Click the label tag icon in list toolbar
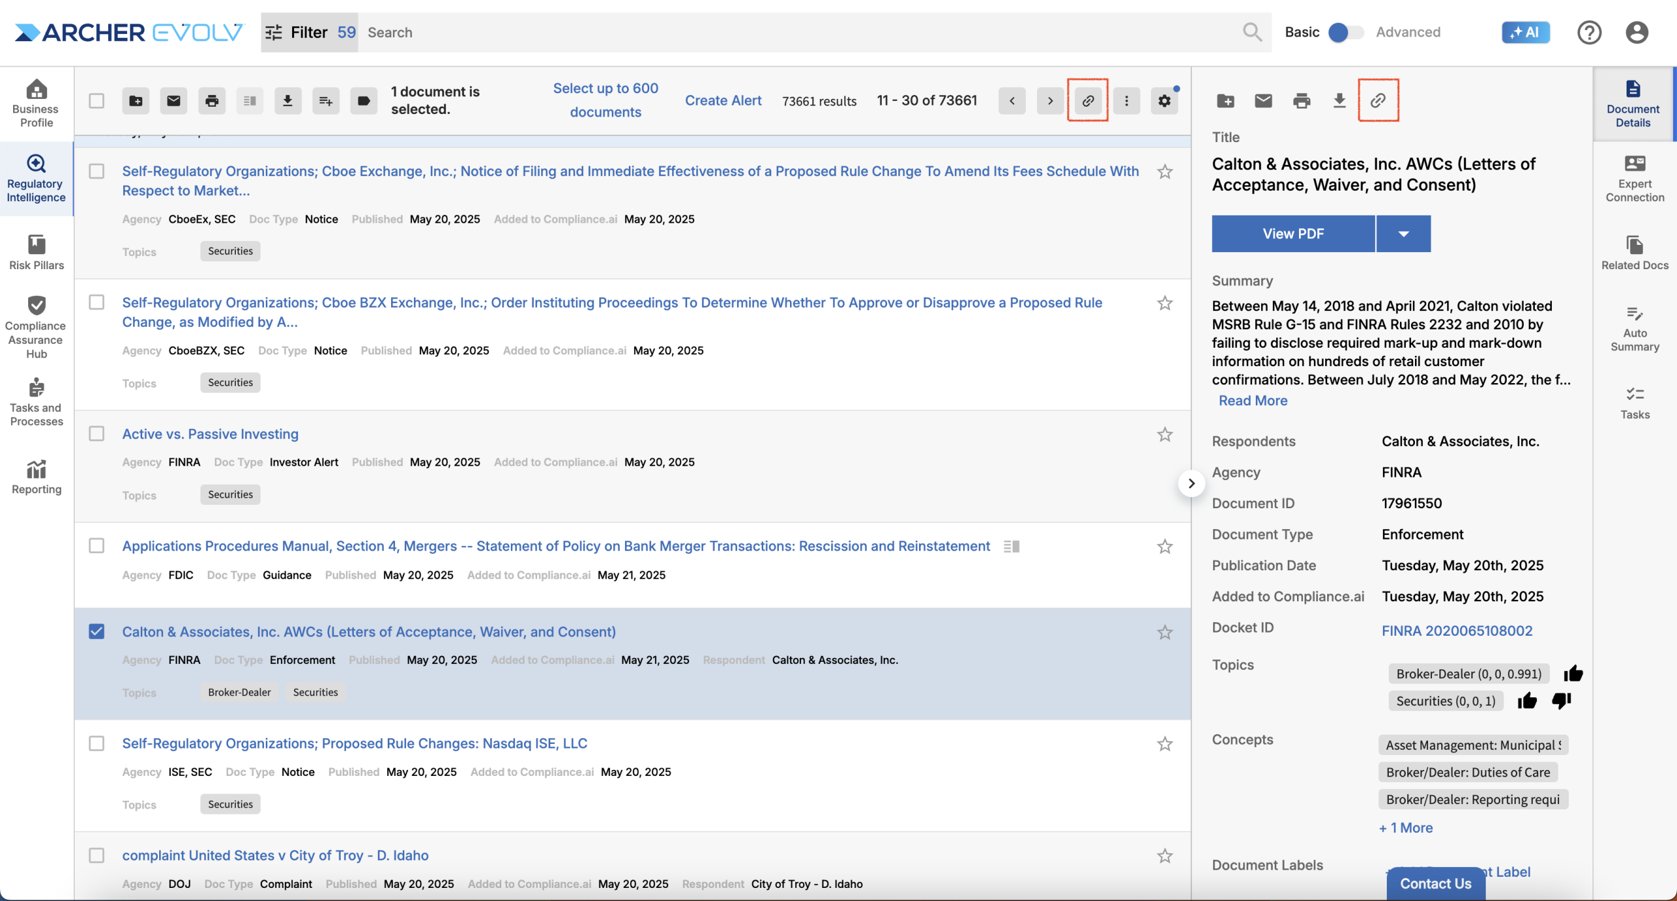 click(364, 101)
